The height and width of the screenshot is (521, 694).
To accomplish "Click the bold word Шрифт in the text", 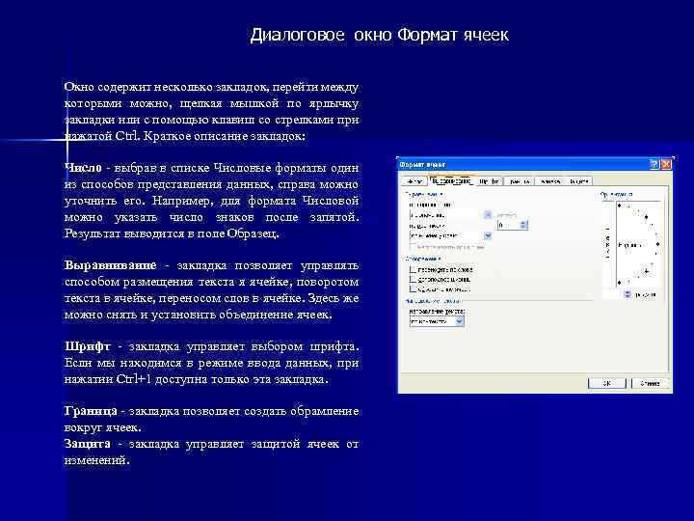I will [x=87, y=346].
